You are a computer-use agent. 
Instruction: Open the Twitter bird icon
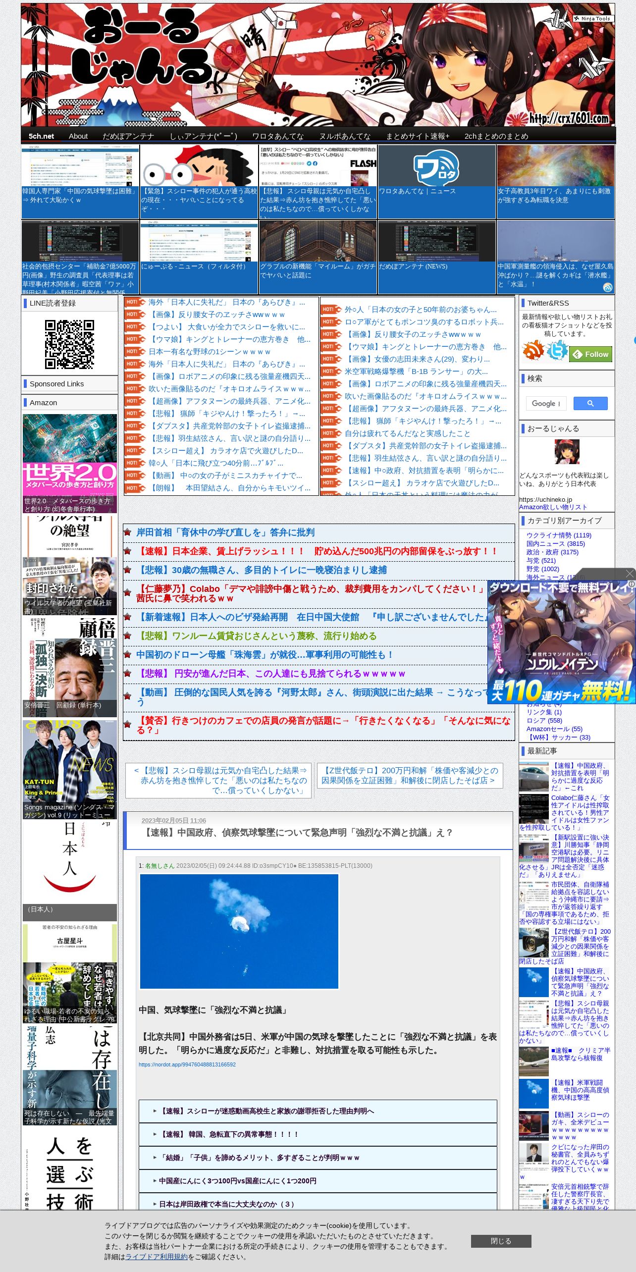point(557,351)
